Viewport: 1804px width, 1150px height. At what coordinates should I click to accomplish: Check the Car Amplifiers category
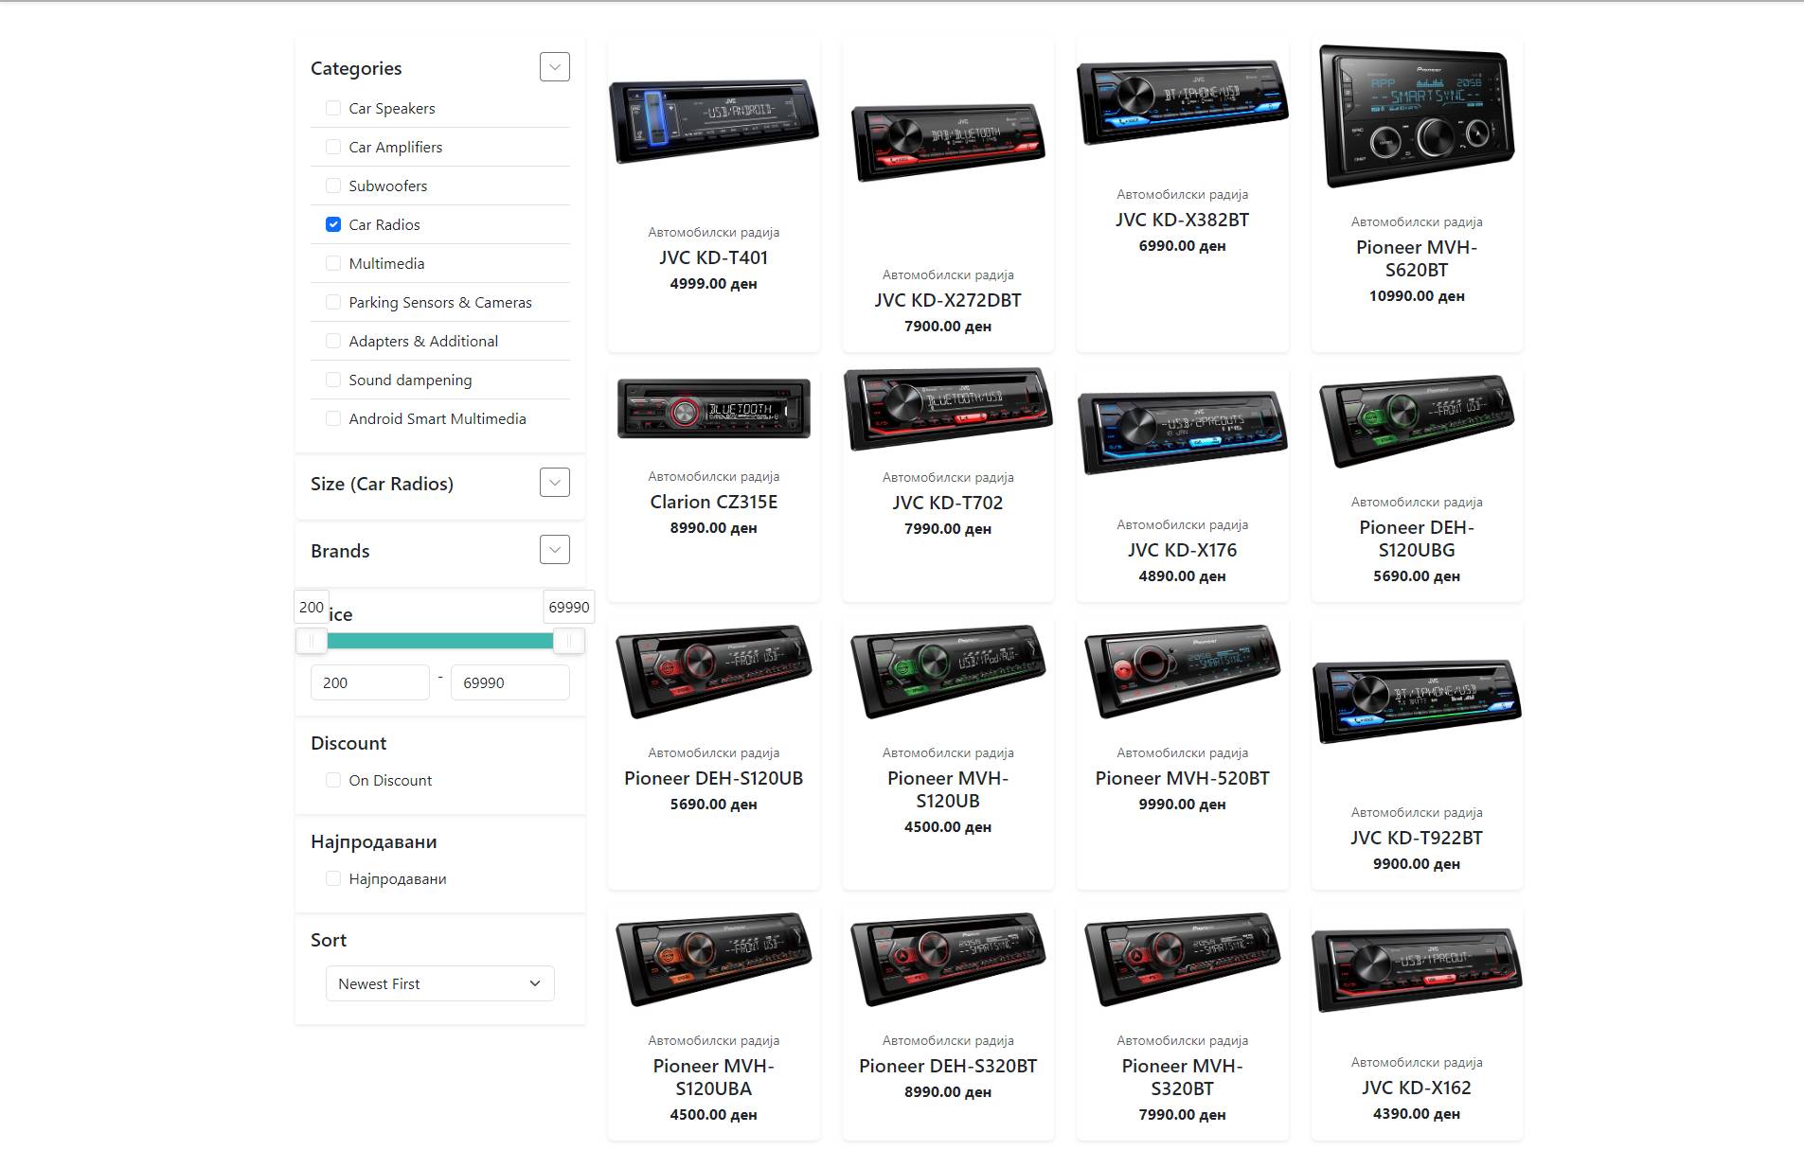(333, 147)
